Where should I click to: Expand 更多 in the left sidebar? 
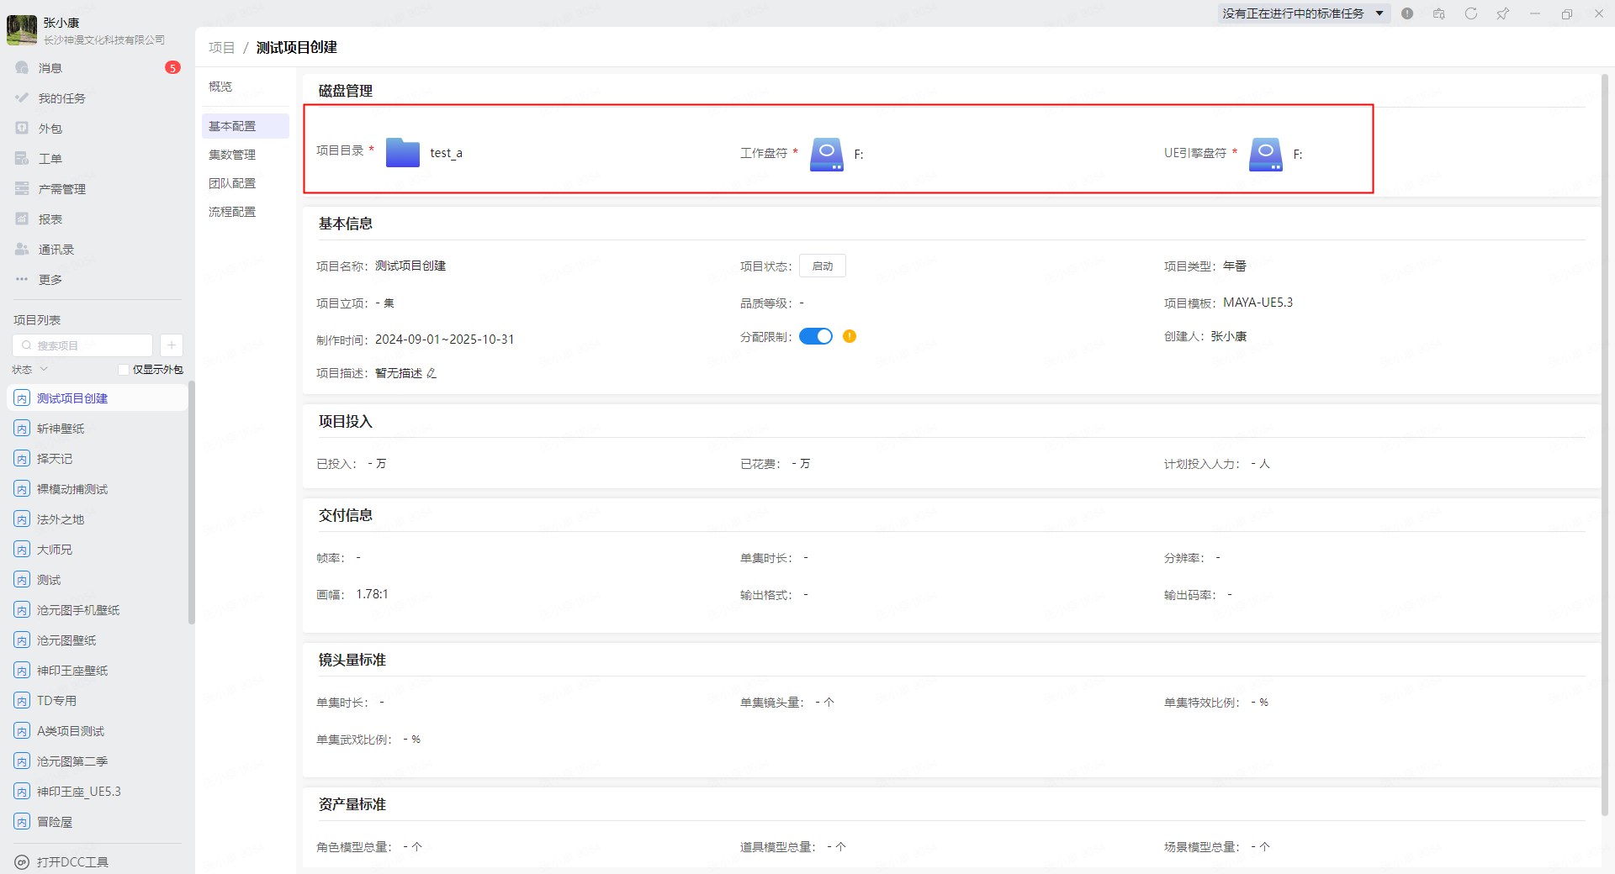[50, 280]
